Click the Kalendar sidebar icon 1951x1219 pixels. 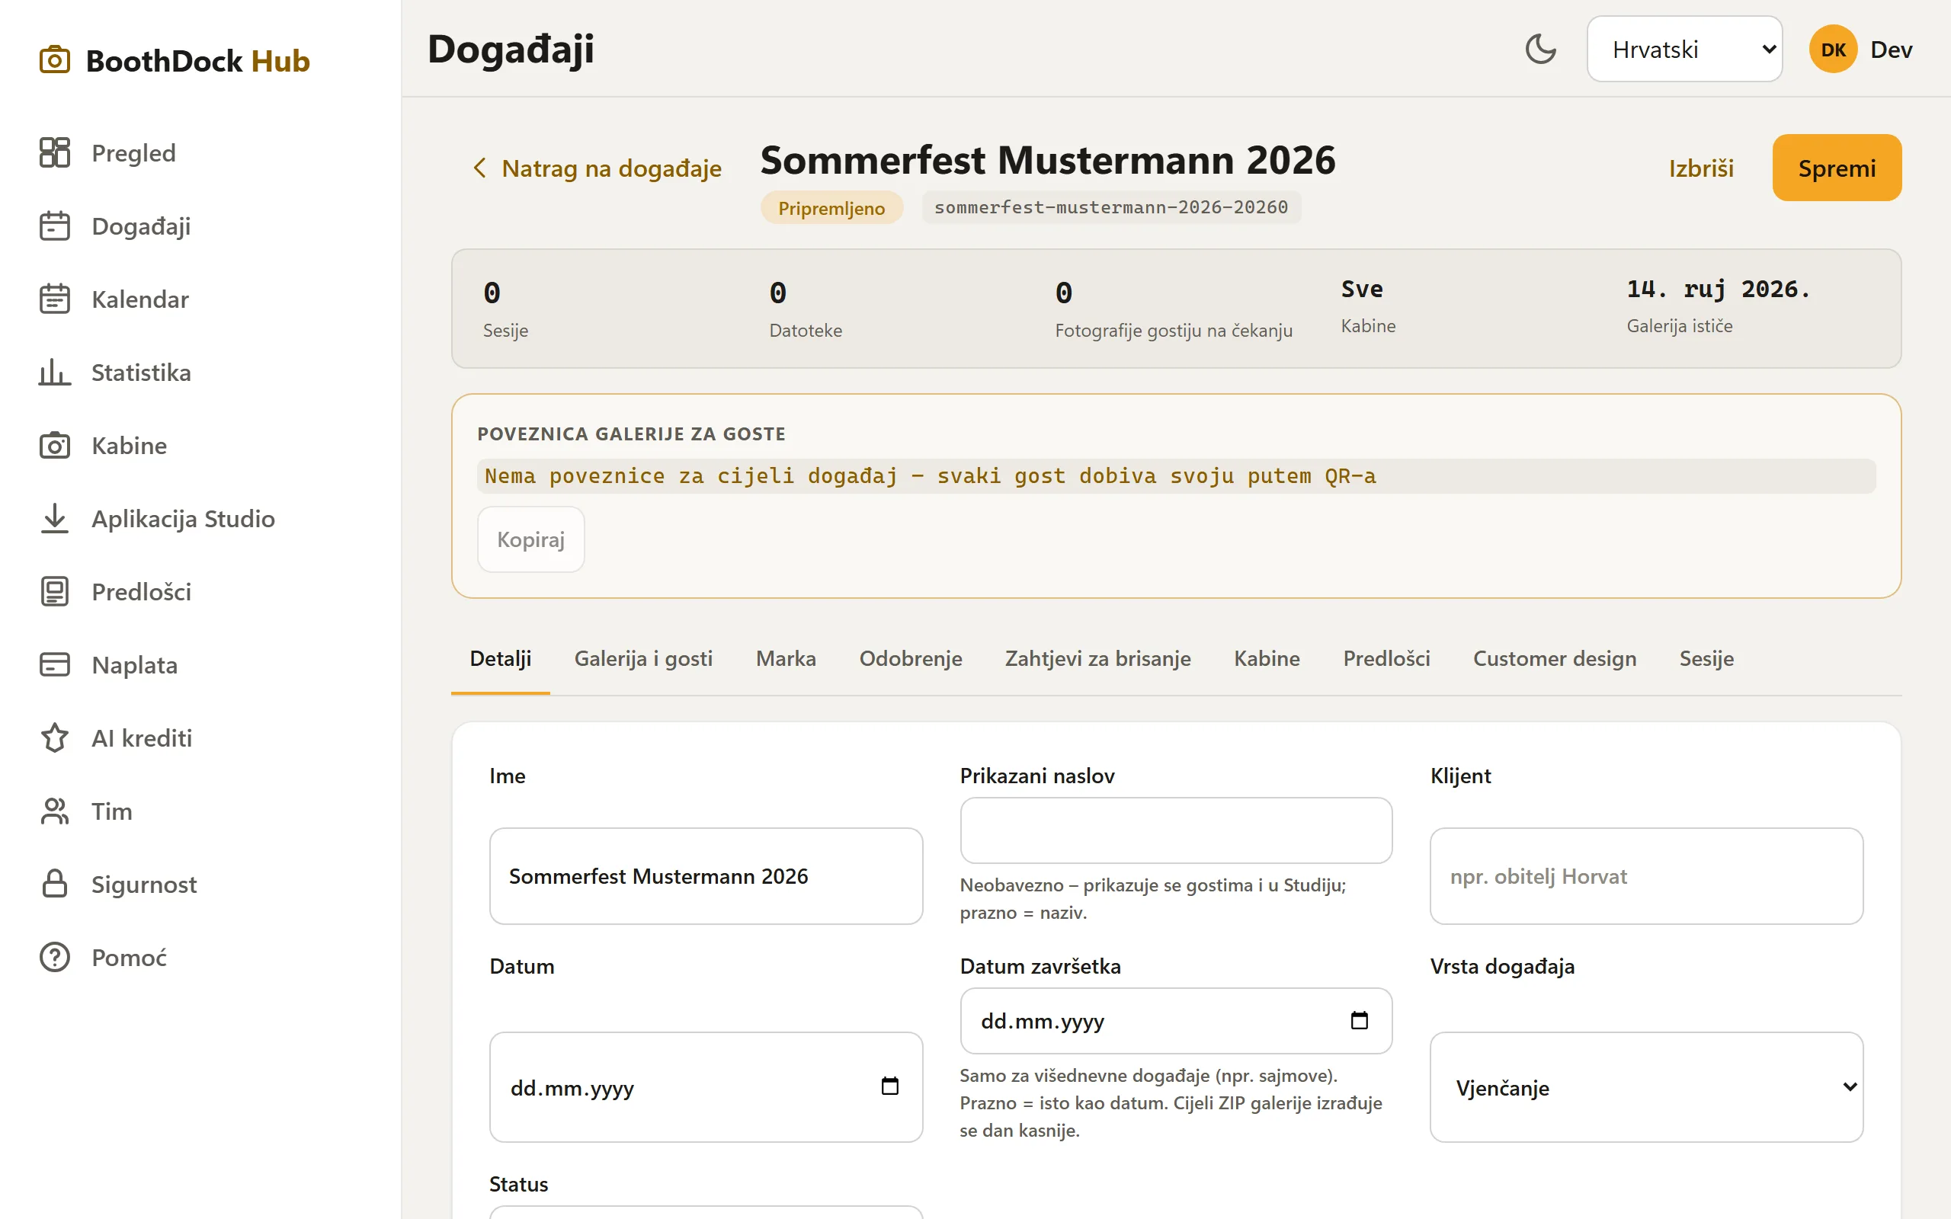point(55,299)
